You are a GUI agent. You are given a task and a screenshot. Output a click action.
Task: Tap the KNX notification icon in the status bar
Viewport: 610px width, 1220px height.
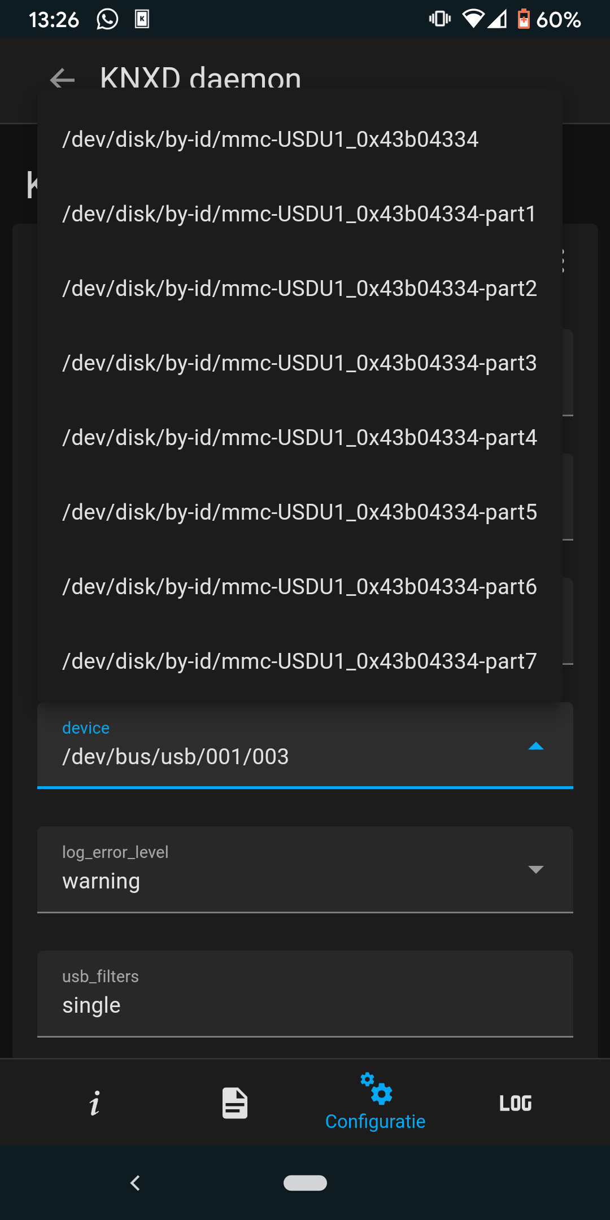142,19
